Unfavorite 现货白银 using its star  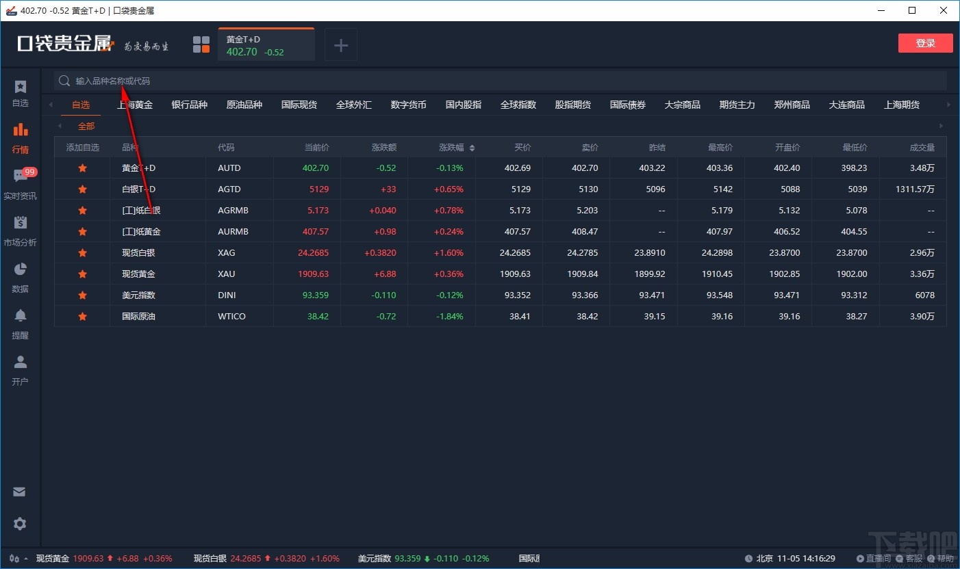tap(82, 252)
